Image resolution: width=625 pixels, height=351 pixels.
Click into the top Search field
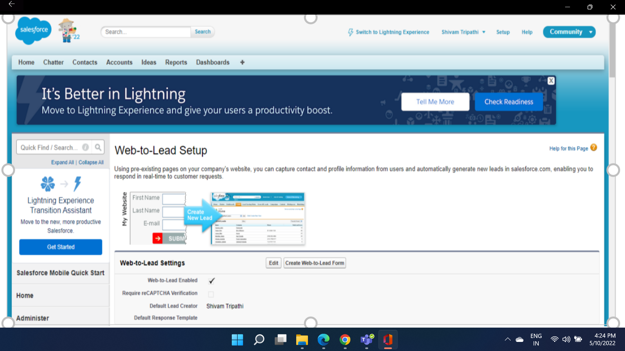(146, 32)
